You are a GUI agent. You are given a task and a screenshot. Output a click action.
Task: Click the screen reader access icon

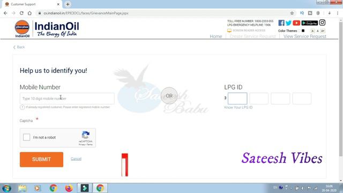[229, 31]
